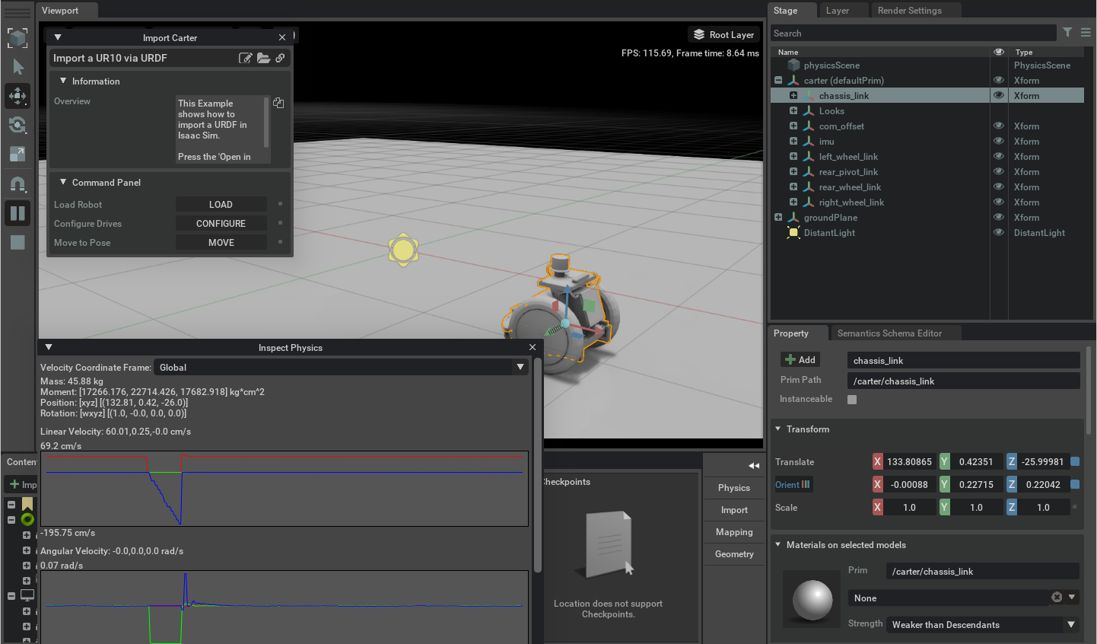The width and height of the screenshot is (1097, 644).
Task: Click the Translate Z blue change indicator
Action: click(x=1075, y=461)
